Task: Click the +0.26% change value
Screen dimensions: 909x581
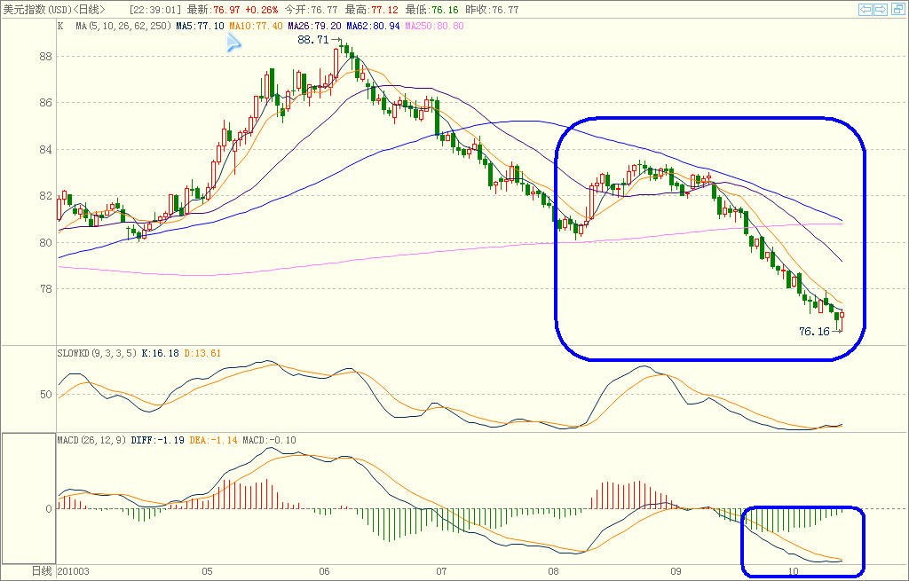Action: (262, 10)
